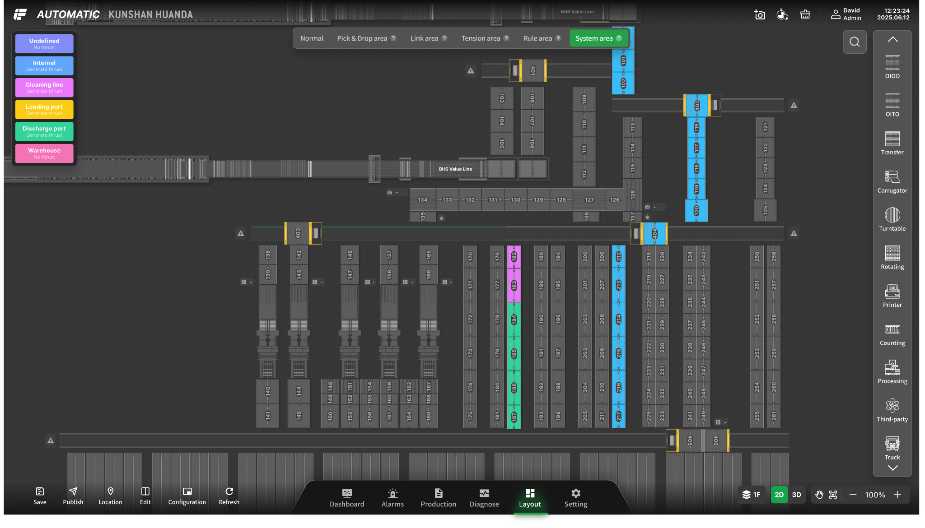Select the Layout tab
Screen dimensions: 925x528
click(530, 498)
